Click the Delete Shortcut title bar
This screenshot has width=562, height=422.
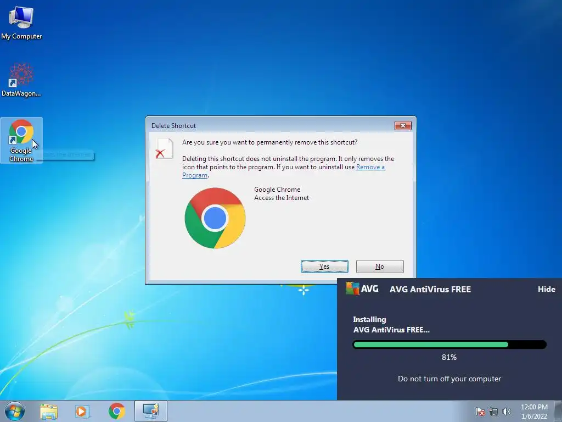tap(271, 126)
